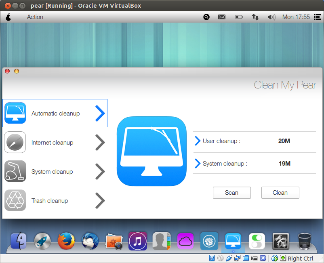Image resolution: width=324 pixels, height=263 pixels.
Task: Open Spotlight search in the menu bar
Action: [206, 17]
